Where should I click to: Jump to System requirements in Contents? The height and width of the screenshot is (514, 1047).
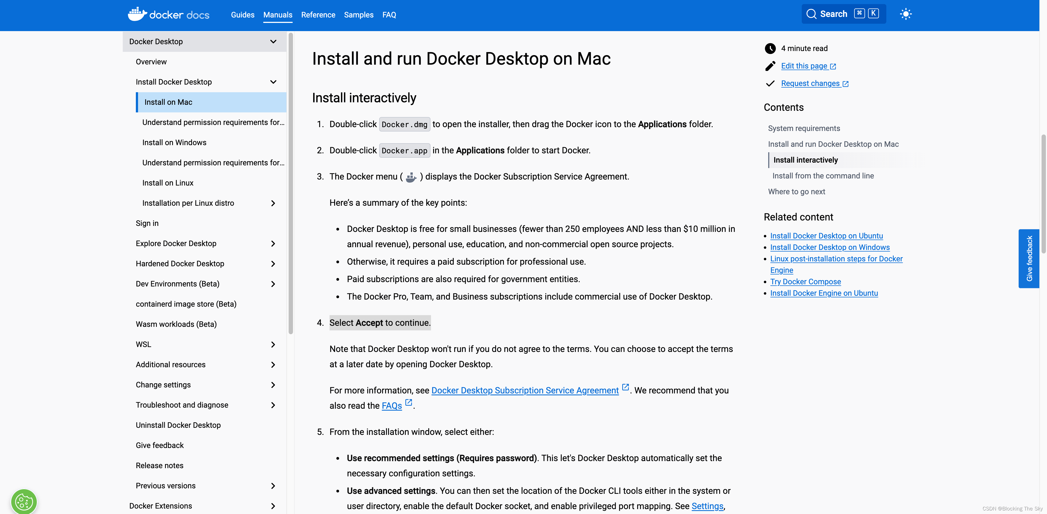(x=804, y=128)
